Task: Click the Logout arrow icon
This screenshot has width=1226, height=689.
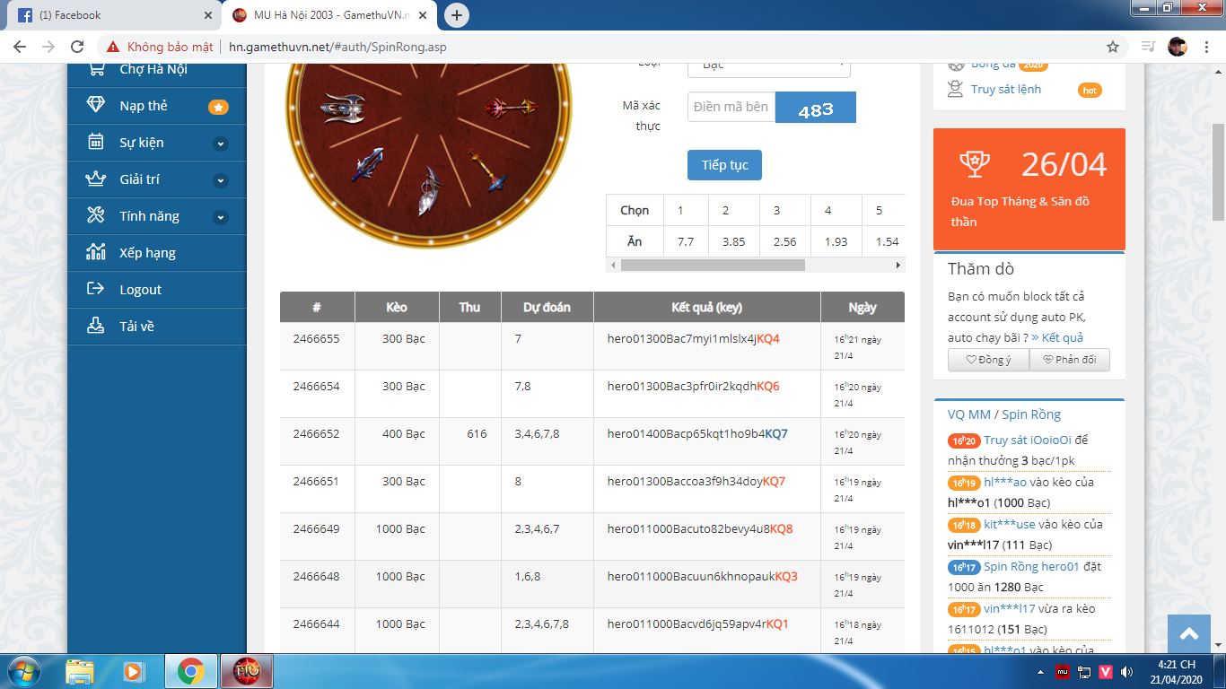Action: (x=96, y=289)
